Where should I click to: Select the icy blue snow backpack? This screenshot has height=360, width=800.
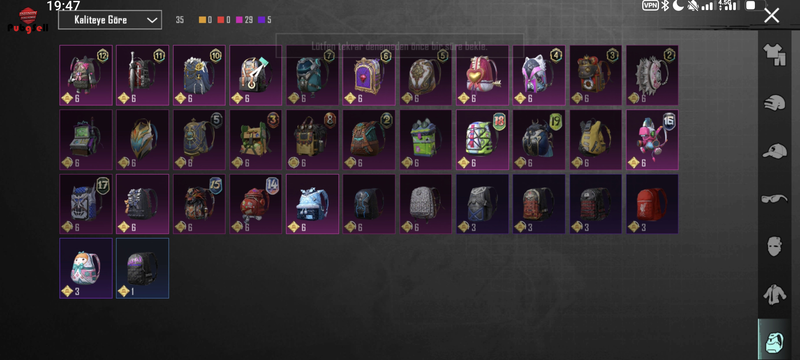click(312, 204)
